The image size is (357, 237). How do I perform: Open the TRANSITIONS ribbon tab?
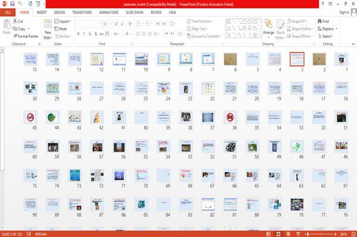click(82, 12)
